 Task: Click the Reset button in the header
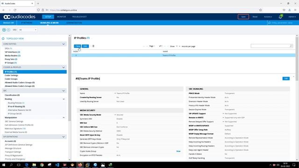tap(255, 17)
